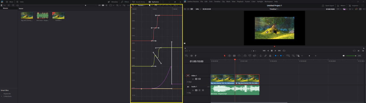Open the Timeline menu
This screenshot has width=366, height=103.
(x=217, y=2)
